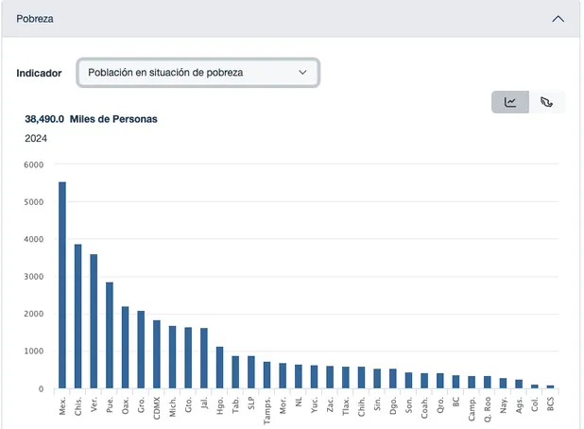Click the Gro. axis label
584x429 pixels.
click(x=141, y=405)
